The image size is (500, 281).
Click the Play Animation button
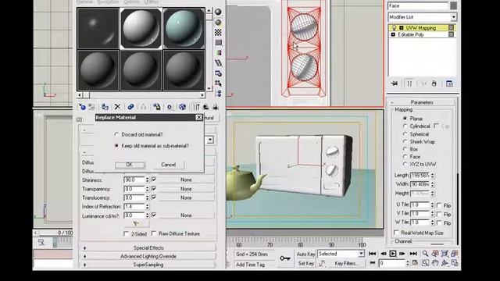392,254
